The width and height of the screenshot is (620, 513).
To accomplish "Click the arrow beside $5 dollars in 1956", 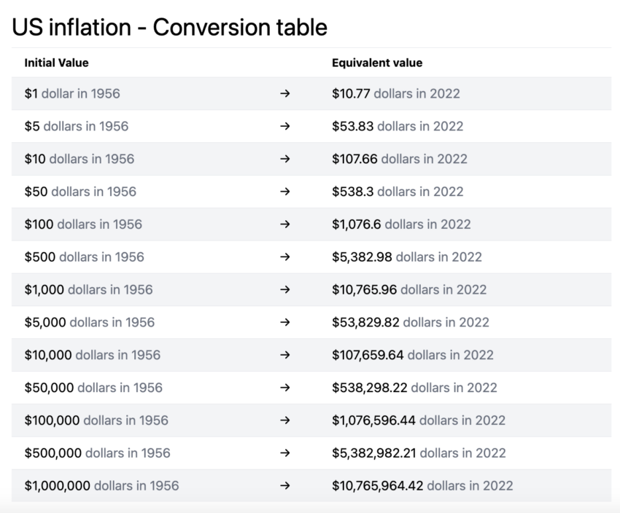I will coord(284,127).
